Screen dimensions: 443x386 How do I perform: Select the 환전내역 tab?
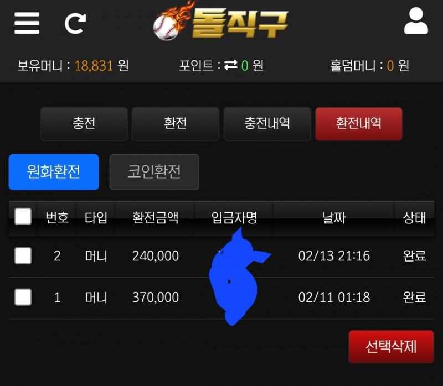(x=359, y=123)
